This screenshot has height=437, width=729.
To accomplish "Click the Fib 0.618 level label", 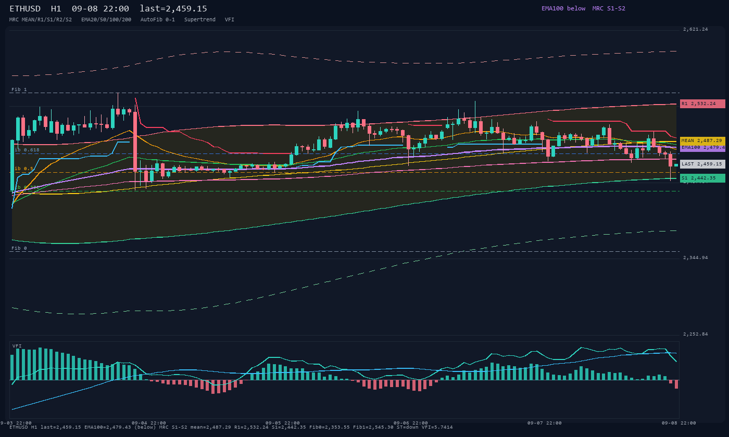I will point(26,150).
